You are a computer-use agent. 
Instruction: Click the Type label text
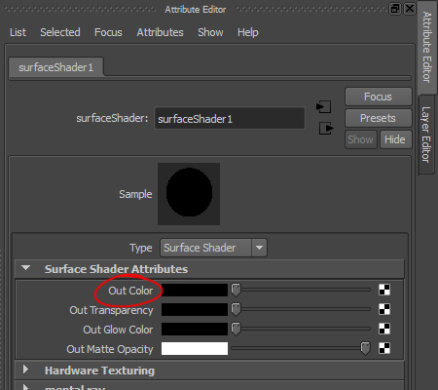(x=141, y=248)
